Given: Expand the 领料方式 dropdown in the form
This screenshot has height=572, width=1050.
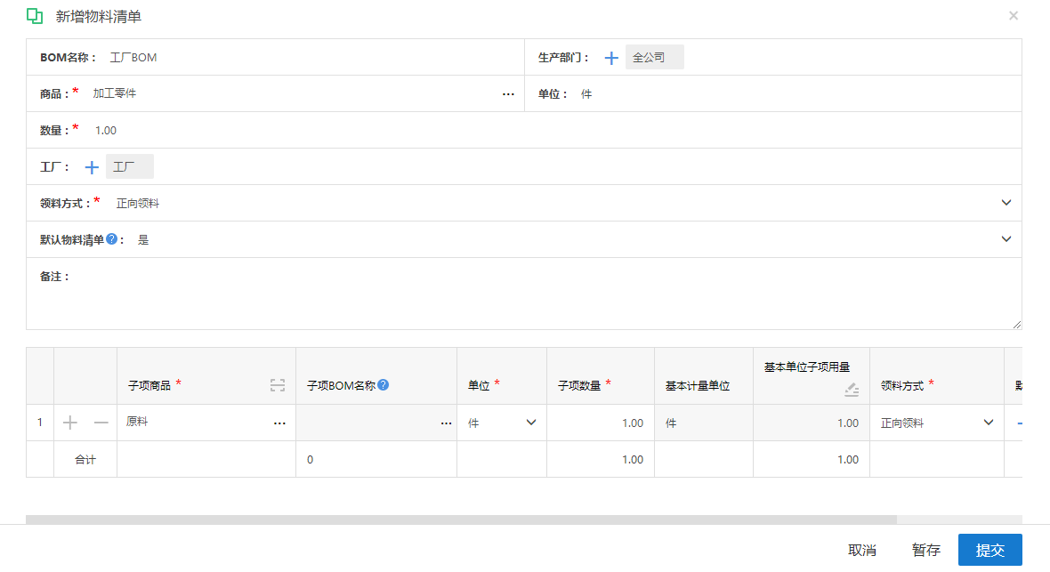Looking at the screenshot, I should [1006, 202].
